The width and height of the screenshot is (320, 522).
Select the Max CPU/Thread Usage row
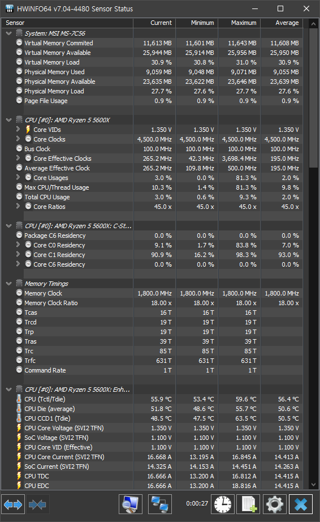coord(152,187)
